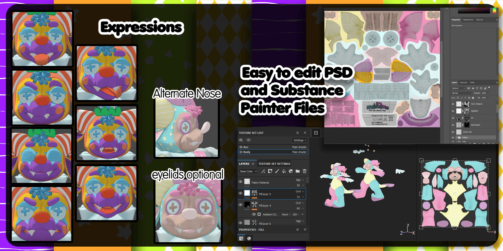Click Fill layer 4 black color thumbnail

click(x=247, y=205)
